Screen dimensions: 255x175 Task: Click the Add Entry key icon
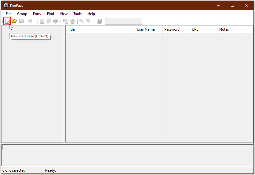pyautogui.click(x=30, y=21)
